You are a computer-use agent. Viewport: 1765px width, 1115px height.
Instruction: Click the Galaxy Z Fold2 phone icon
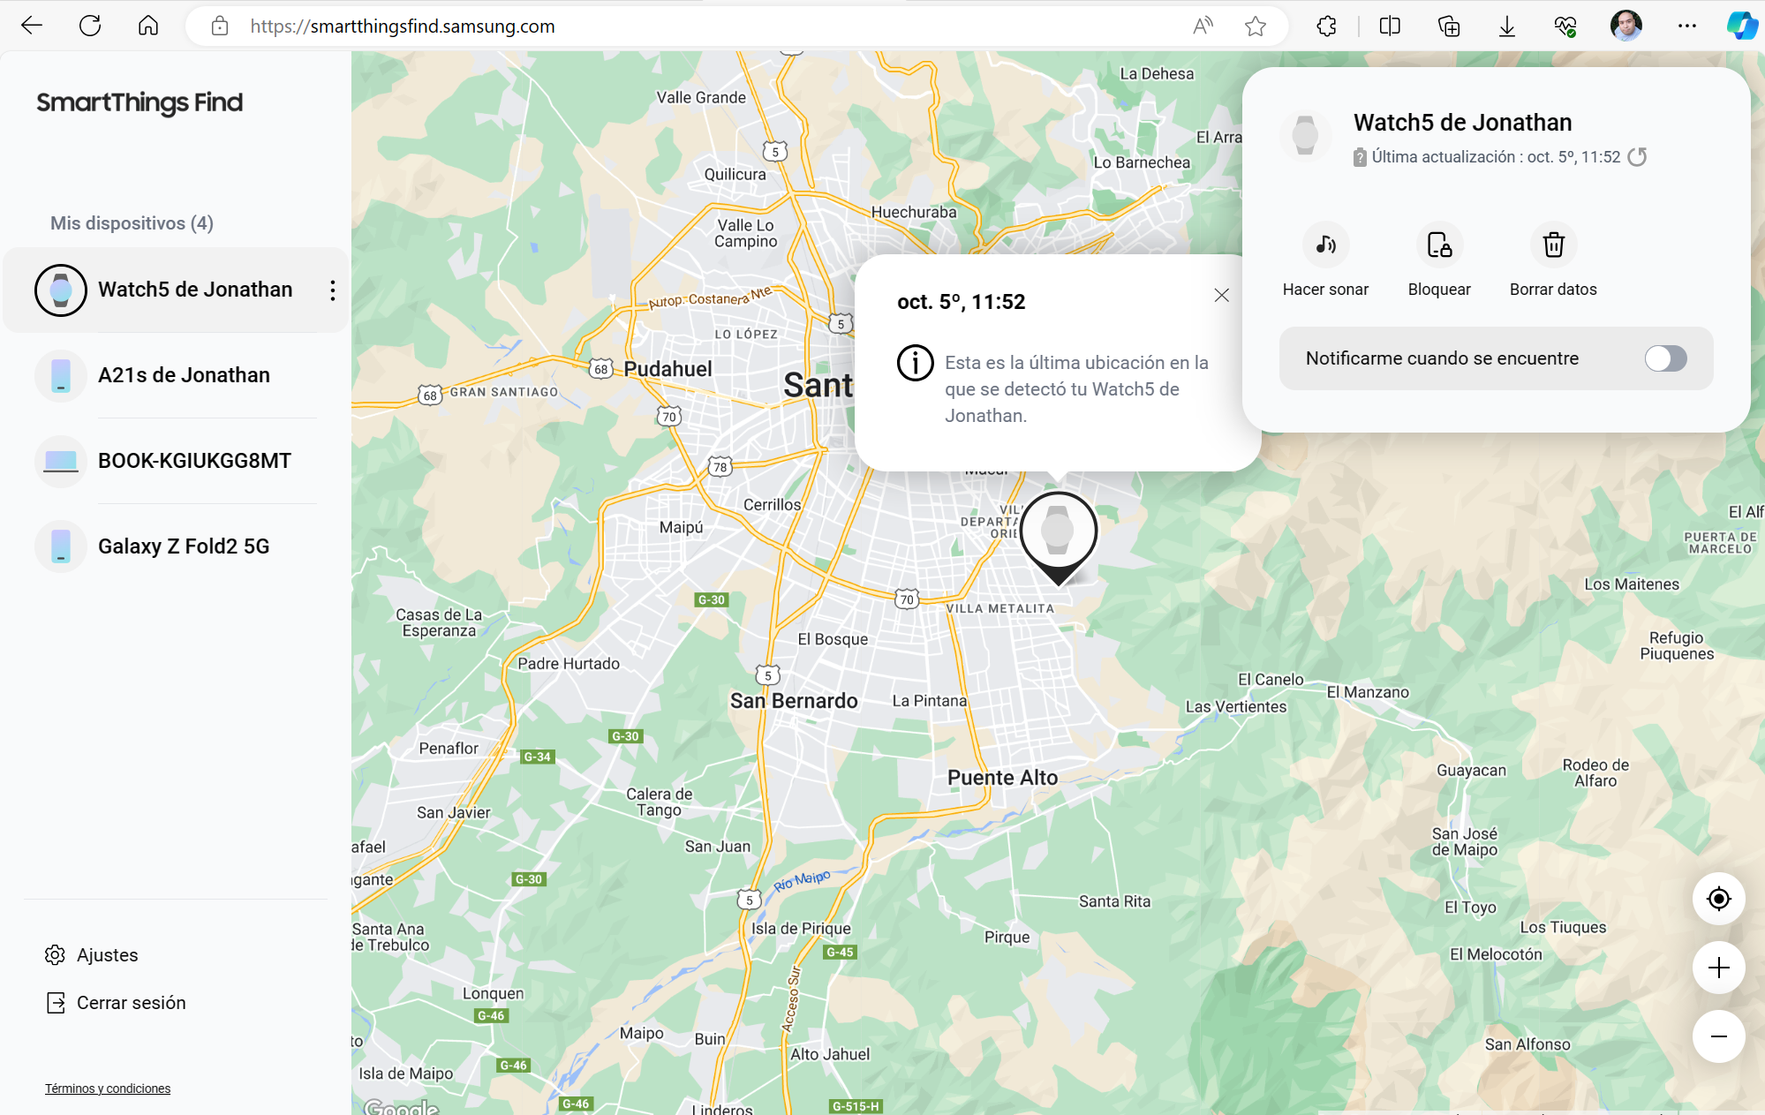pyautogui.click(x=61, y=546)
